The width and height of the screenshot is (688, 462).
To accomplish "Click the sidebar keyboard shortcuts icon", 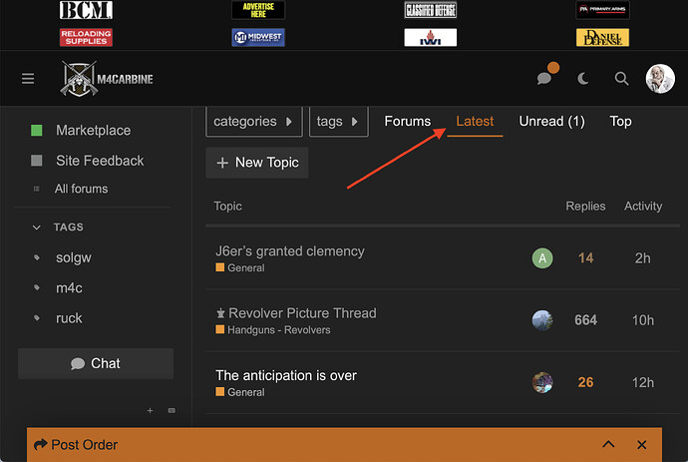I will click(172, 411).
